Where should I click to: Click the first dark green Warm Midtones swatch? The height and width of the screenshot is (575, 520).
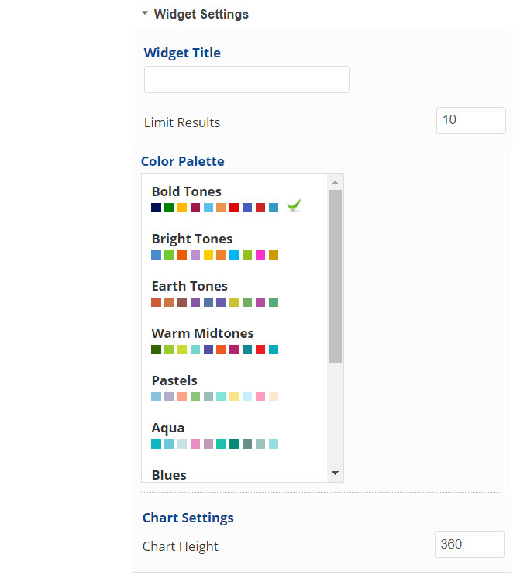pos(157,349)
